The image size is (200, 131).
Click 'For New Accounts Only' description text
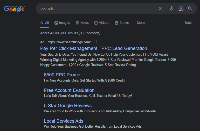point(85,81)
